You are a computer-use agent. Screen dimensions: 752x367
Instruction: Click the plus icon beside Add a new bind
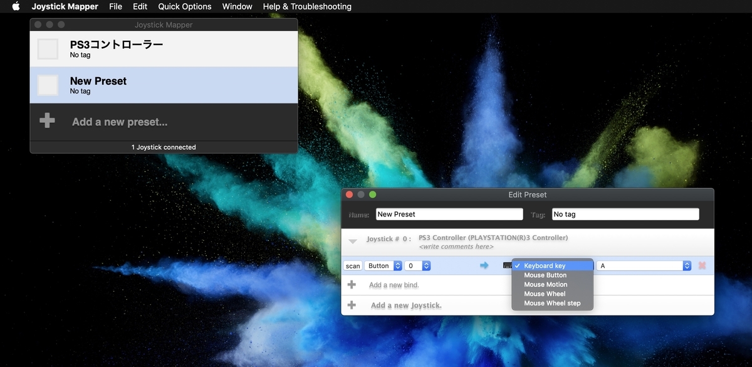click(352, 285)
